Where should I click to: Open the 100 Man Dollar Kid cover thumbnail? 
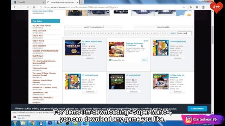point(161,82)
